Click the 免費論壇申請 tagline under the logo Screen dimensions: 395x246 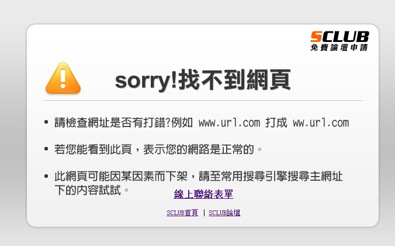point(339,47)
